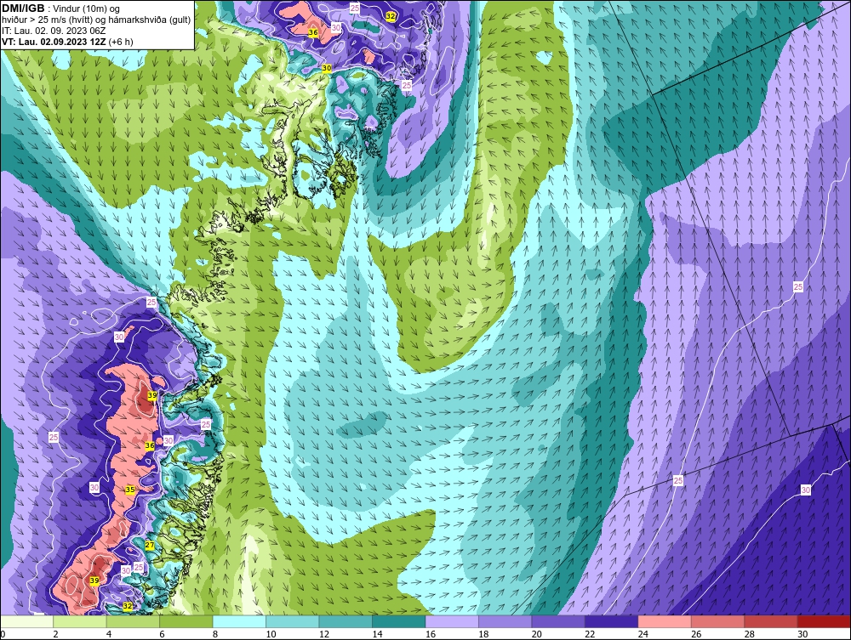Click the coral 26–28 m/s legend swatch
This screenshot has height=640, width=851.
[x=718, y=621]
